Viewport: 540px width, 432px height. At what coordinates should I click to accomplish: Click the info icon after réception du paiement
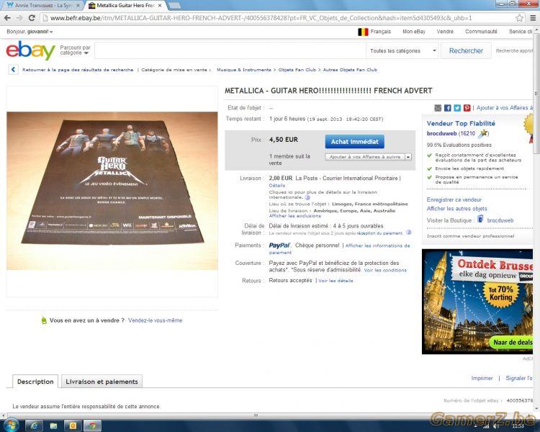(x=409, y=233)
